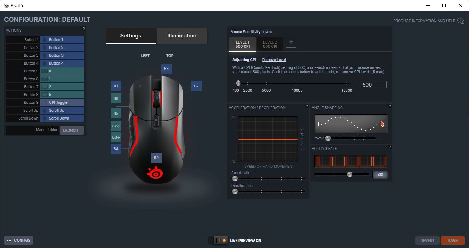Viewport: 469px width, 248px height.
Task: Click the Deceleration slider handle
Action: point(235,191)
